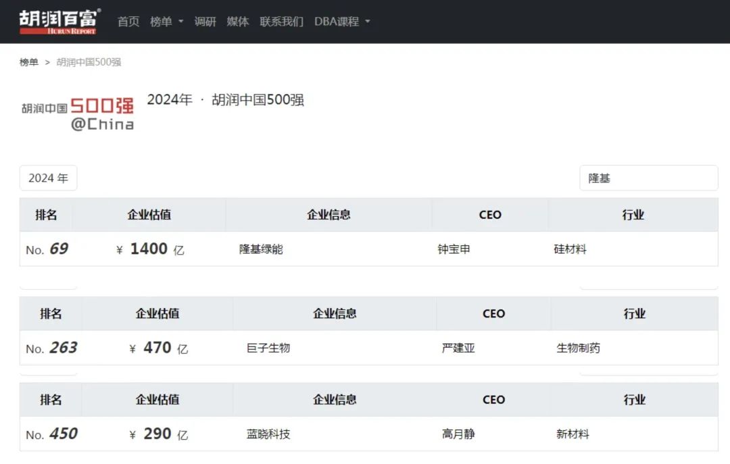Click 胡润中国500强 in the breadcrumb
The height and width of the screenshot is (464, 730).
(89, 62)
